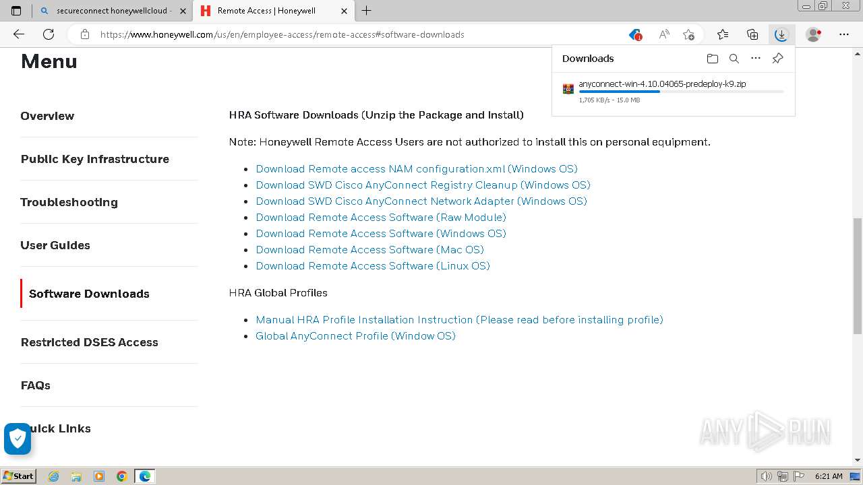Screen dimensions: 863x485
Task: Refresh the current page
Action: pyautogui.click(x=49, y=34)
